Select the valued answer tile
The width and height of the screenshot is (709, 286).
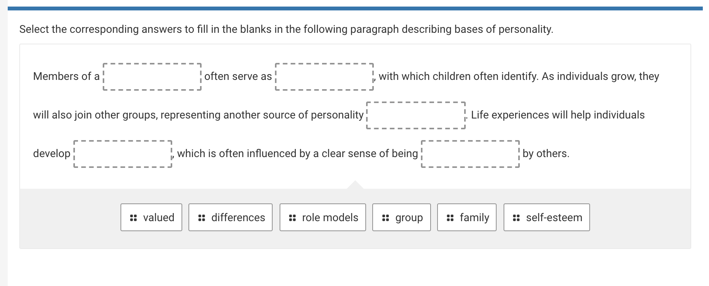coord(151,217)
